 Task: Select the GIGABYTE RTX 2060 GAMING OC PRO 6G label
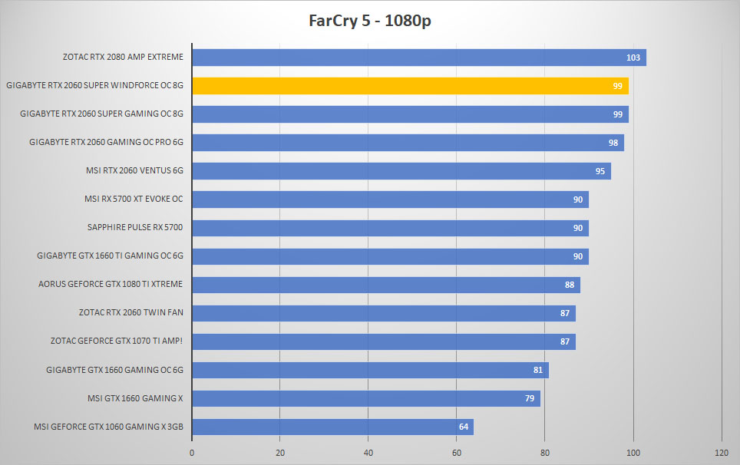point(106,142)
